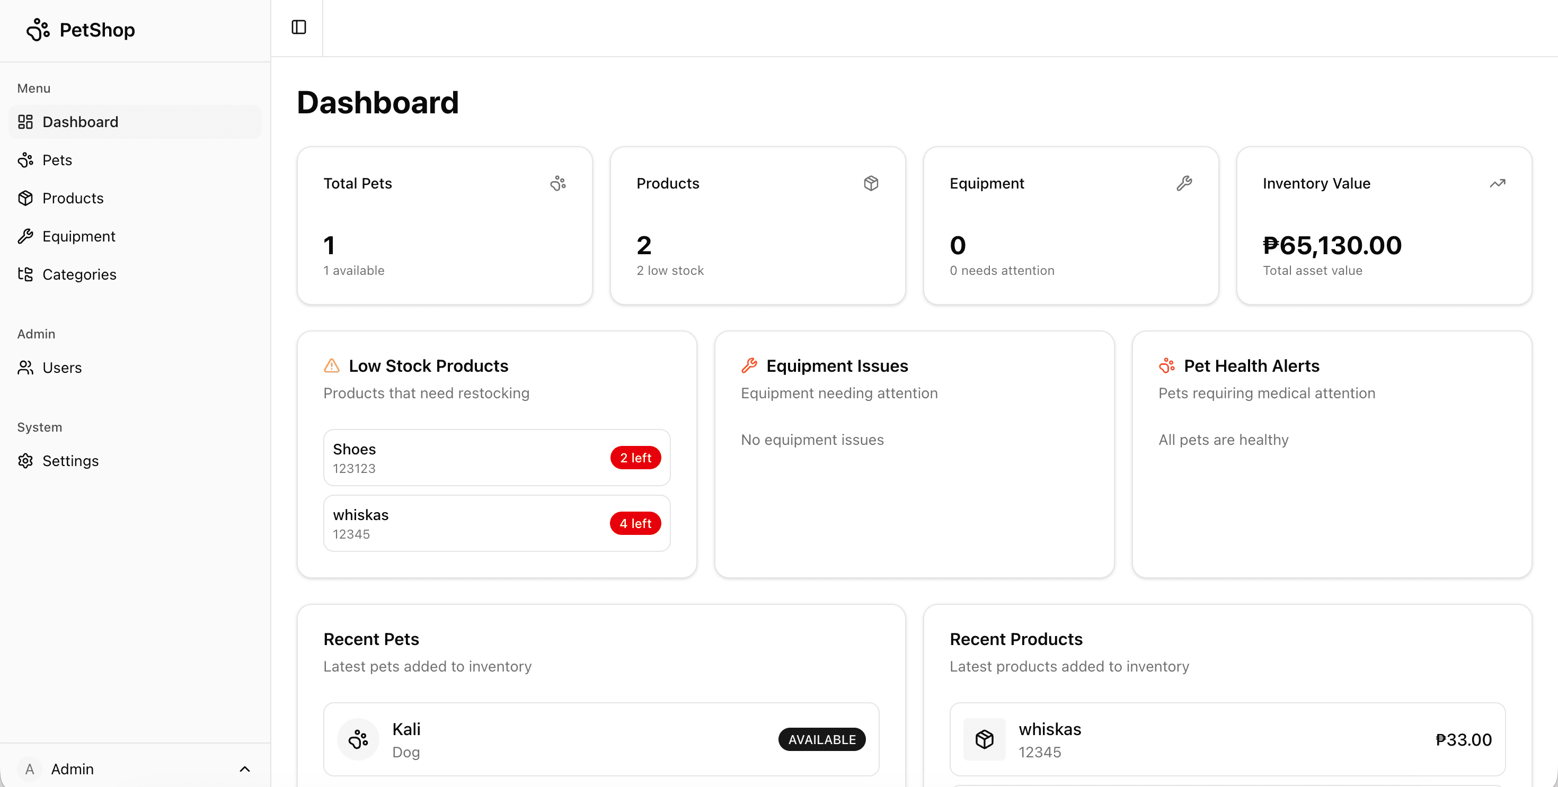Open Users under Admin section
Viewport: 1558px width, 787px height.
coord(136,368)
